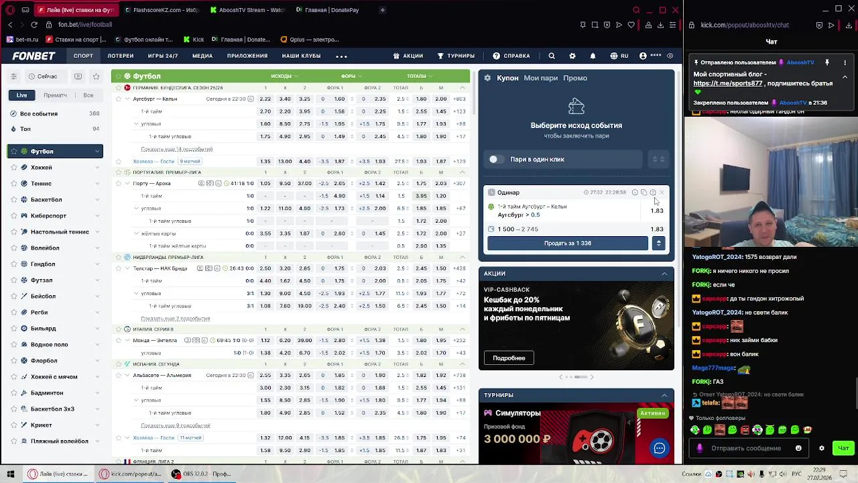Click the 'Продать за 1 336' button
The image size is (858, 483).
coord(568,243)
